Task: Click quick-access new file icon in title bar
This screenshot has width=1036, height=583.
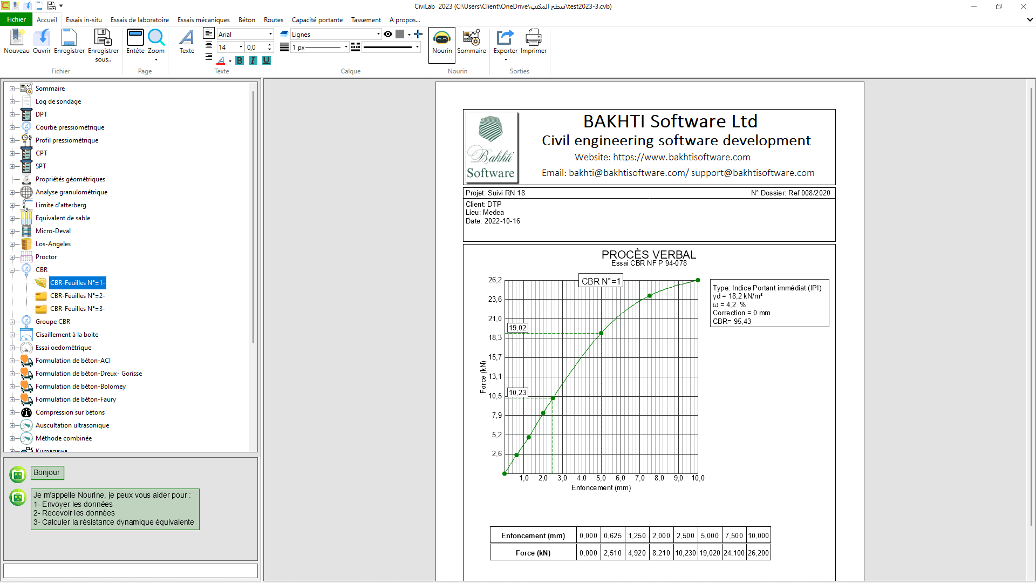Action: coord(16,6)
